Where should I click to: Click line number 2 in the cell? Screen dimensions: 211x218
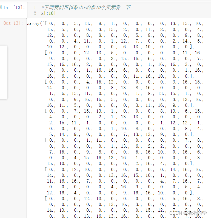coord(35,13)
